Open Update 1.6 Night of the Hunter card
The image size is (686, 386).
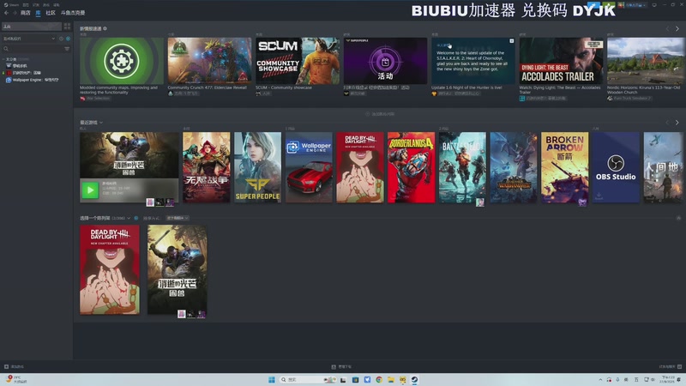click(x=473, y=61)
